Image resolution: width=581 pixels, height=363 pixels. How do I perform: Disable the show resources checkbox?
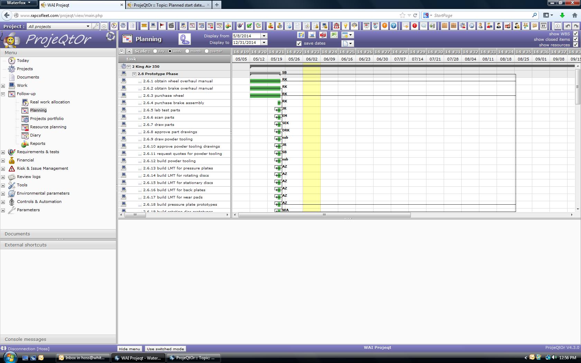click(575, 45)
